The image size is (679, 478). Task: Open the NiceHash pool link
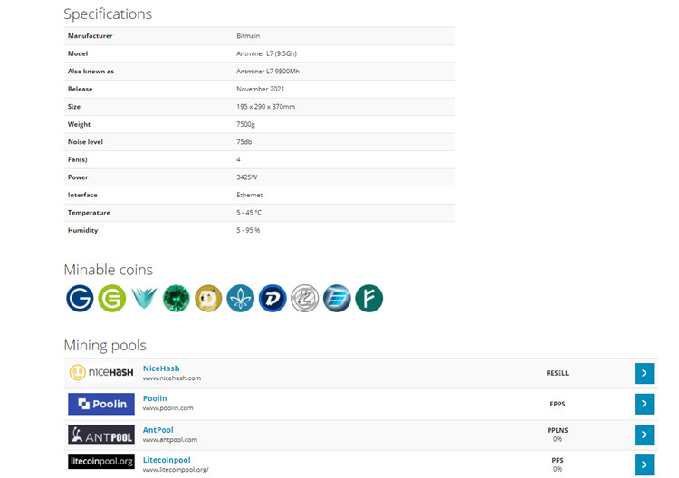[x=161, y=368]
